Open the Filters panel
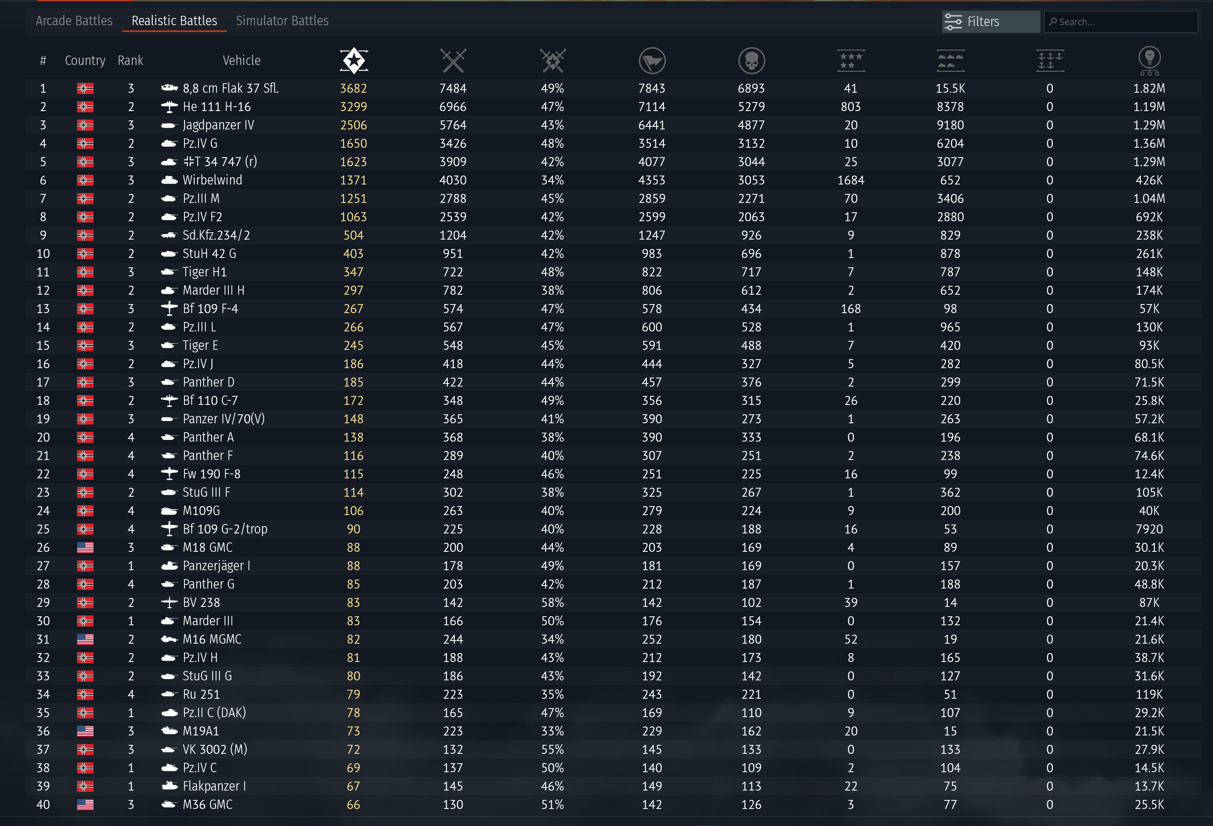Viewport: 1213px width, 826px height. tap(990, 21)
